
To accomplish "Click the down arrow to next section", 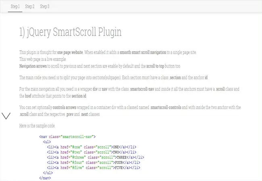I will [6, 116].
